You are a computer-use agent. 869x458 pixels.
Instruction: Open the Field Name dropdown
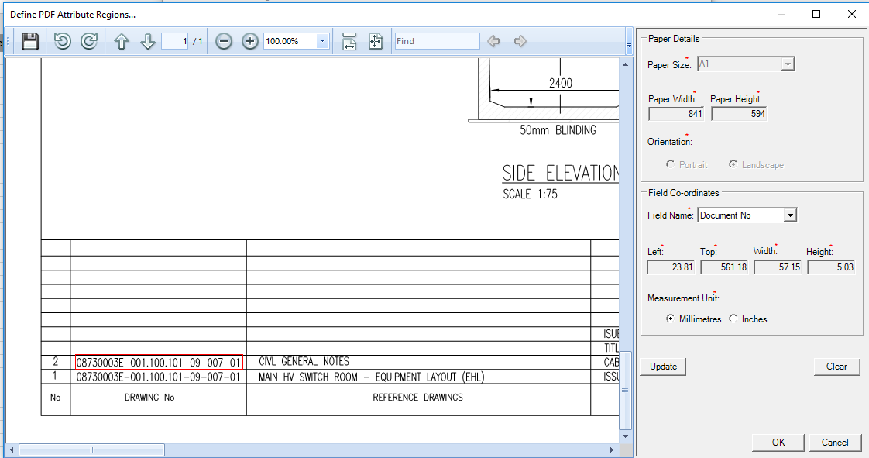[x=792, y=215]
